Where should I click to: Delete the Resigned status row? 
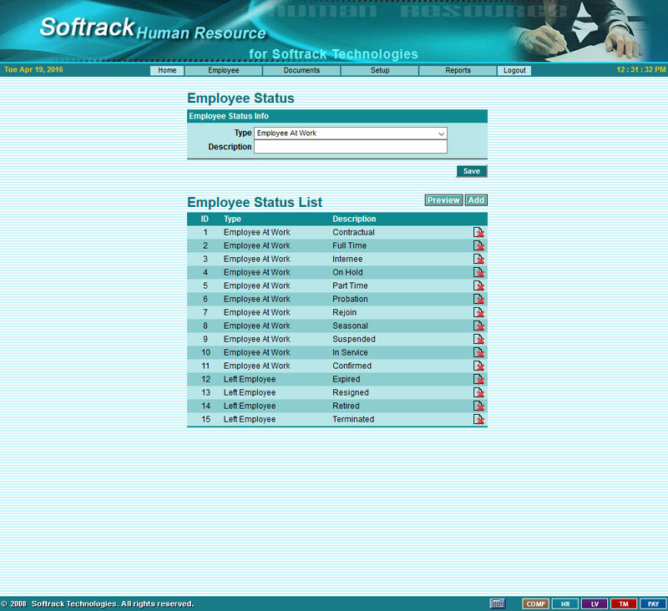click(479, 392)
